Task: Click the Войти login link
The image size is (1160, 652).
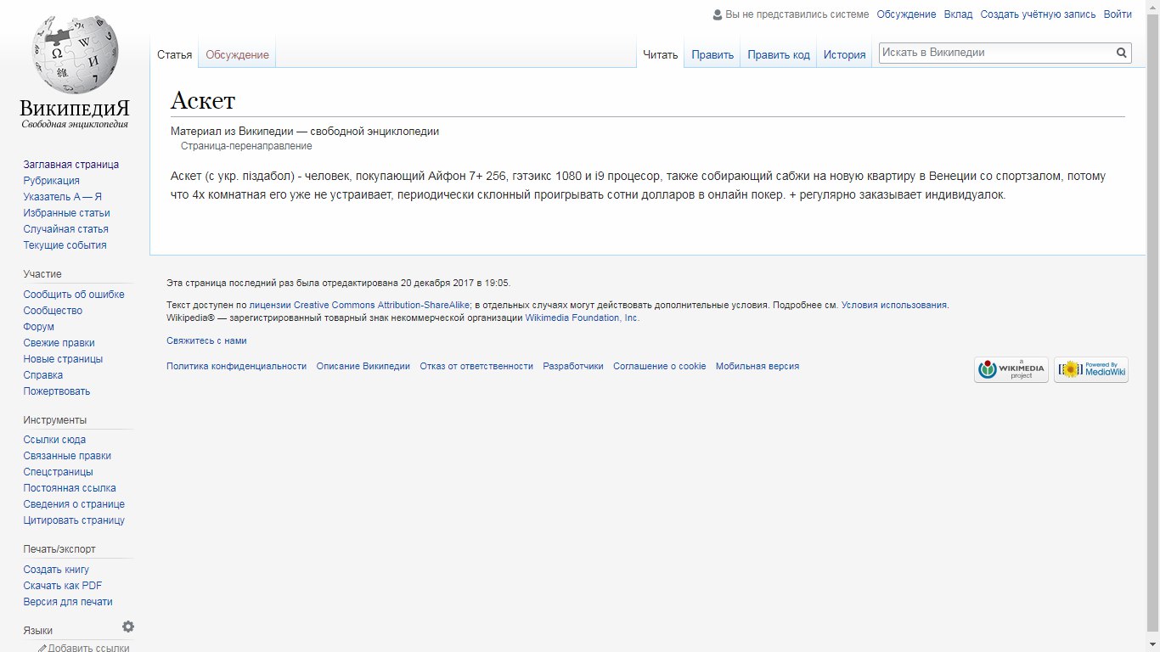Action: (x=1118, y=14)
